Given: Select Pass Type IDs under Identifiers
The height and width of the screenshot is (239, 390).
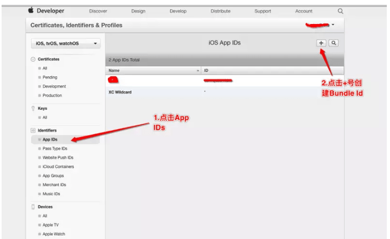Looking at the screenshot, I should pyautogui.click(x=54, y=149).
